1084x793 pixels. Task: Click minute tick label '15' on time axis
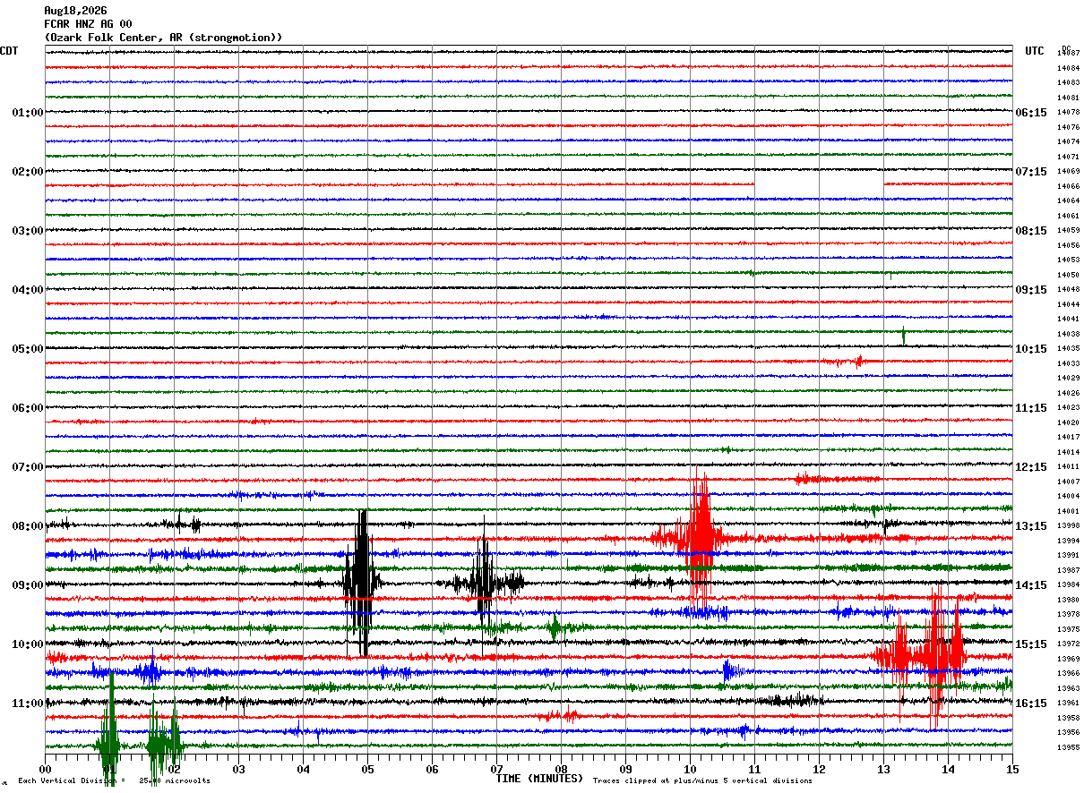click(1012, 770)
